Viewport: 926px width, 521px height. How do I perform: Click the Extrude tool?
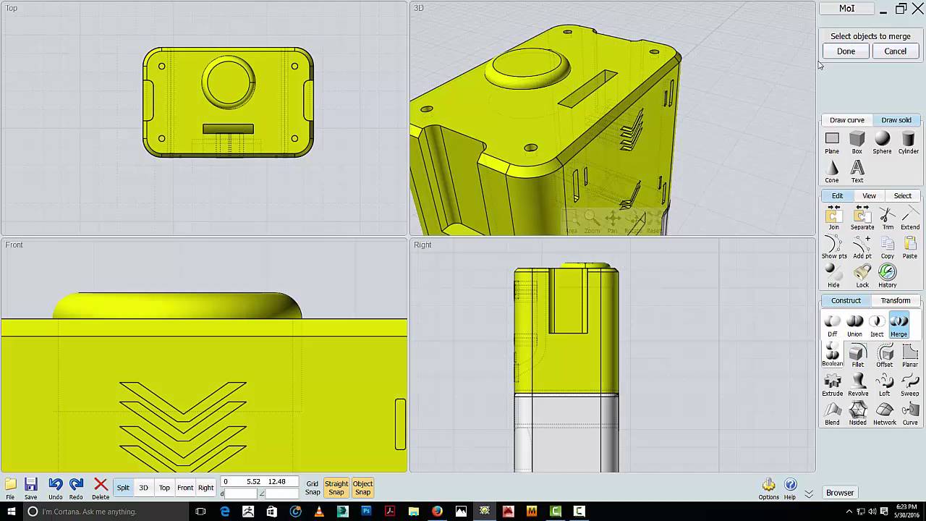click(832, 384)
